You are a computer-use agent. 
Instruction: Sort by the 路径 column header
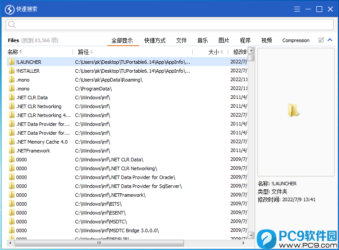click(83, 52)
